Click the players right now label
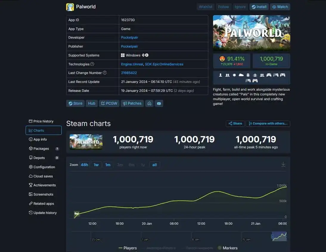The image size is (326, 252). 133,147
